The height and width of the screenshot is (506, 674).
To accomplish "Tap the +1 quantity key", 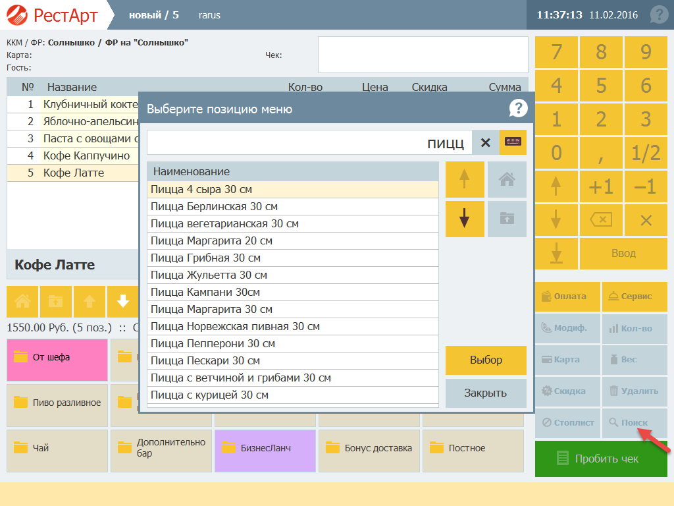I will click(x=601, y=186).
